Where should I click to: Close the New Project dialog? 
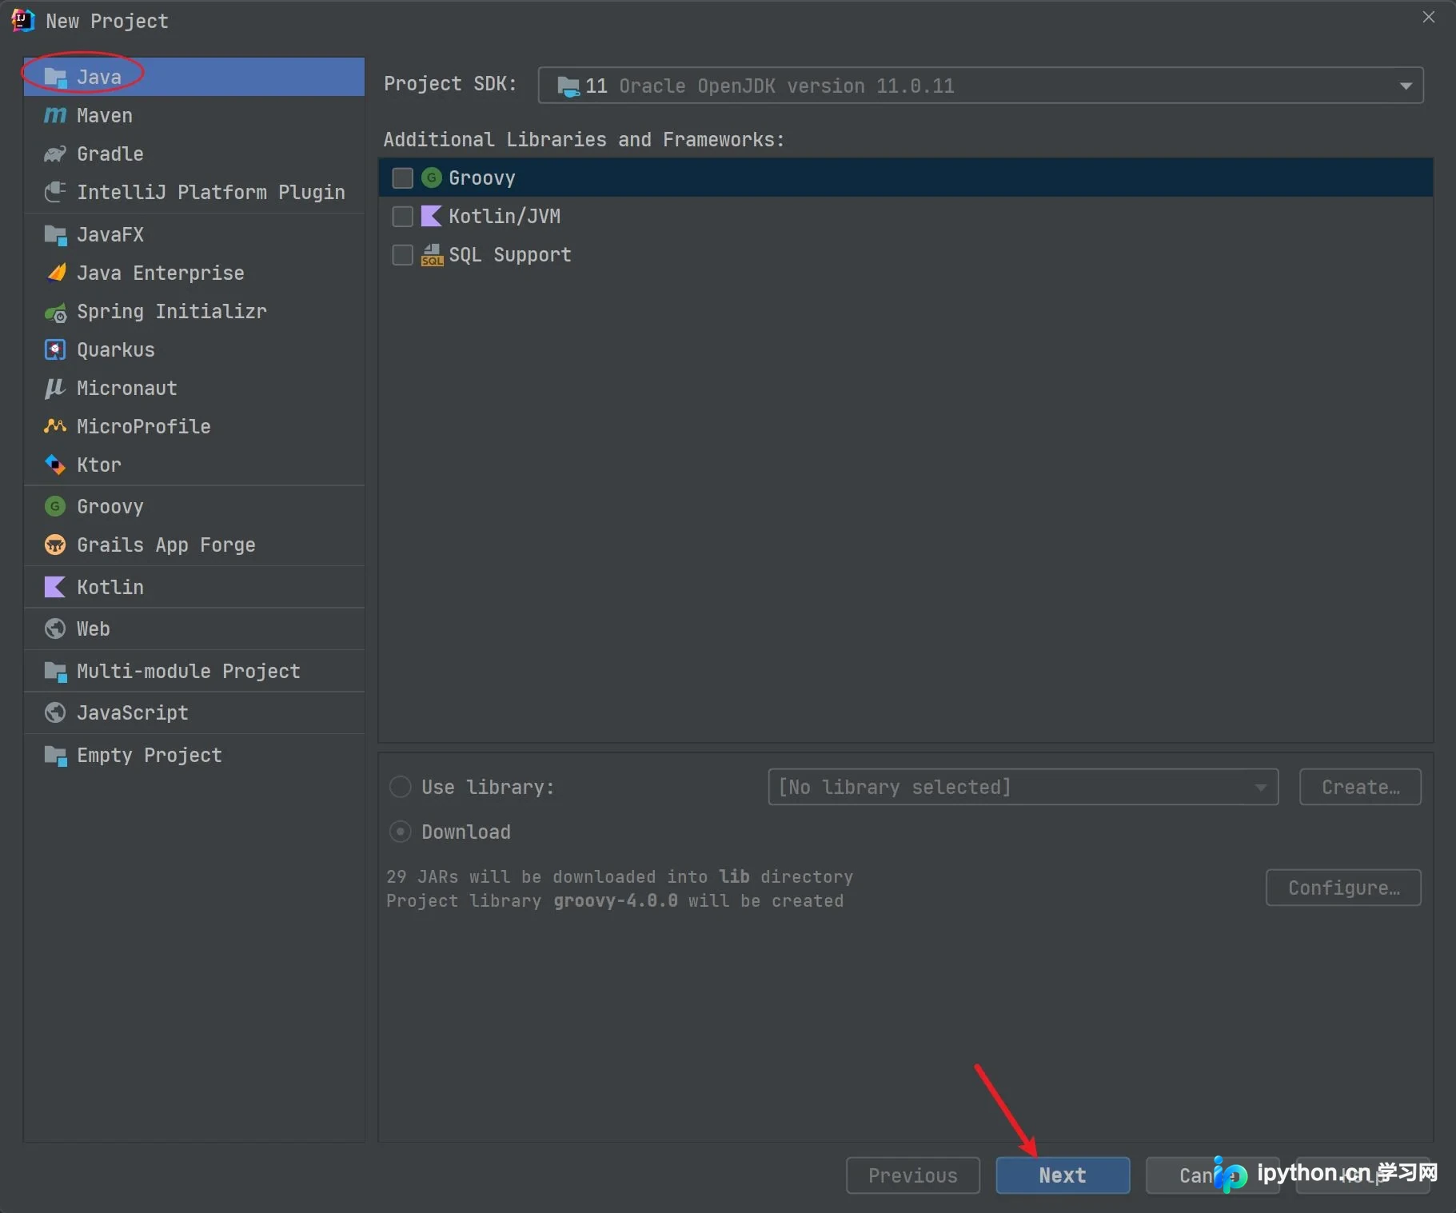point(1429,17)
